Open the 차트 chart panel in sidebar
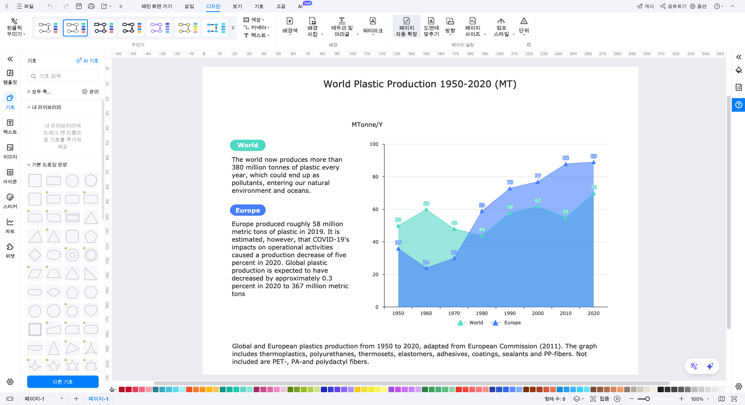This screenshot has width=745, height=405. 10,226
